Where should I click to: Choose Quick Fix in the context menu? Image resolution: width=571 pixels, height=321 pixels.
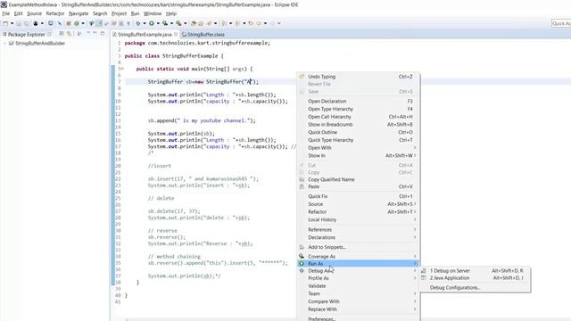tap(359, 196)
